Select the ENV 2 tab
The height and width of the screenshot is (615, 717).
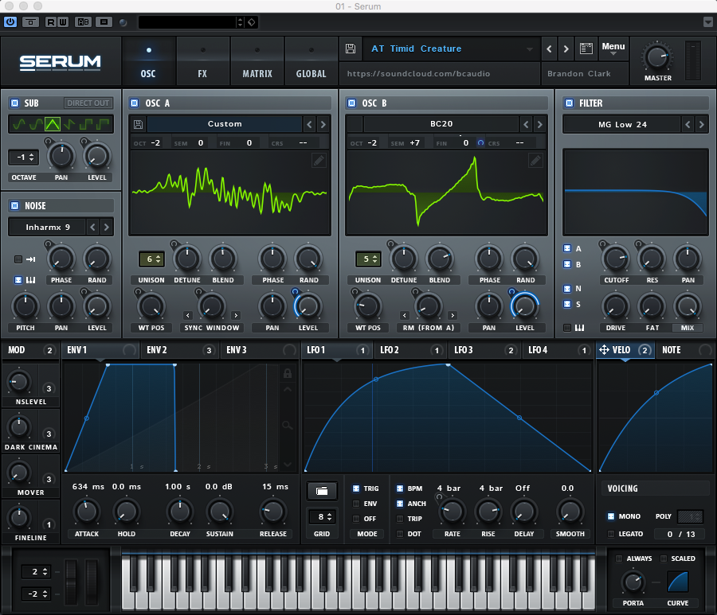180,350
